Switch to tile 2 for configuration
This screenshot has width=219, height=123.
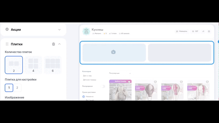point(17,88)
